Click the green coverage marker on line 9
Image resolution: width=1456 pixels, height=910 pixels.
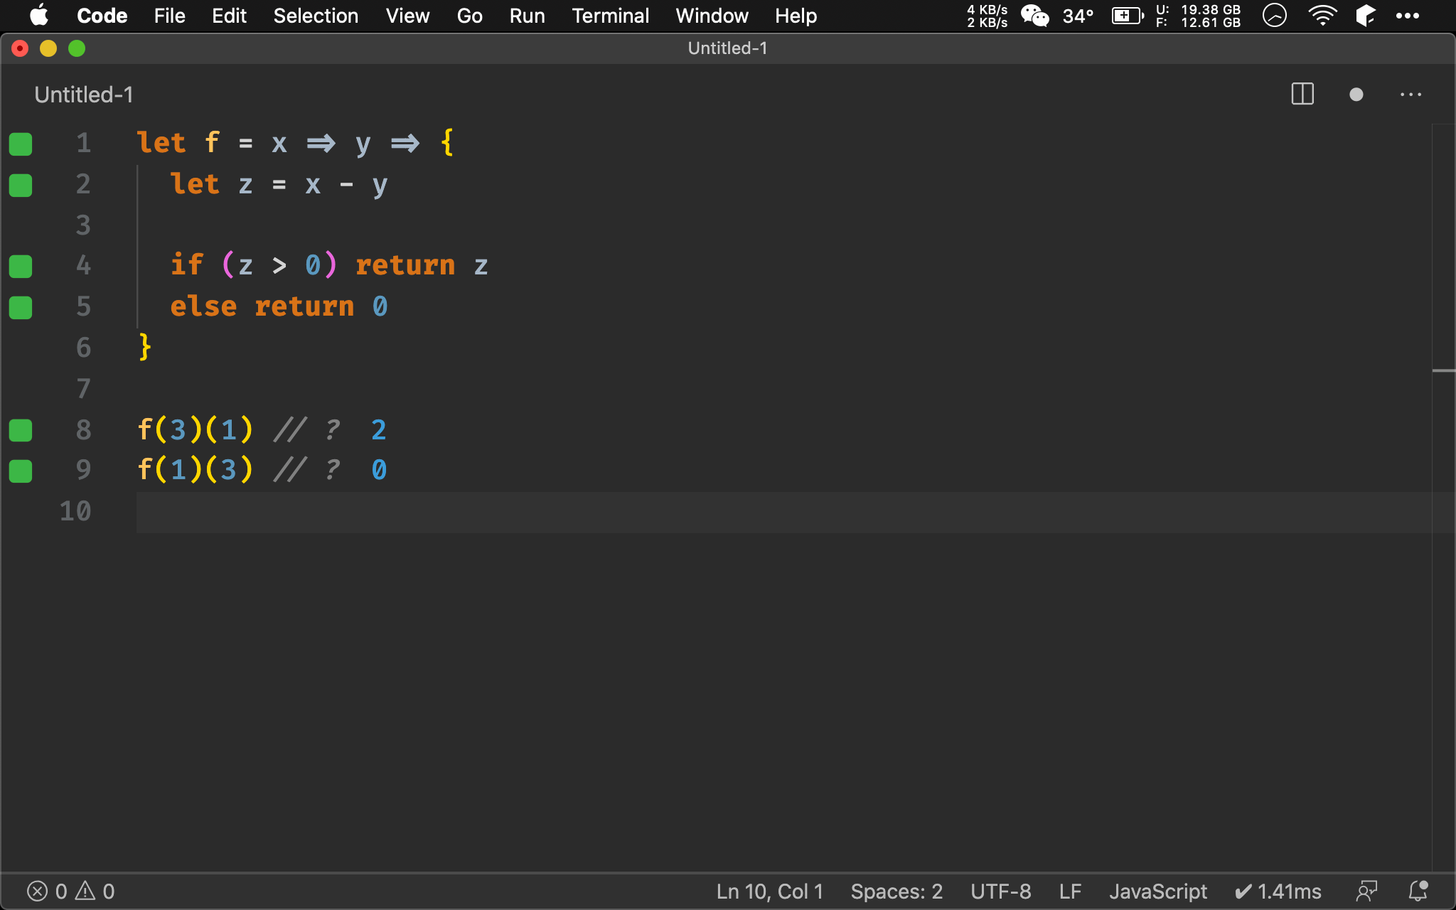coord(21,471)
